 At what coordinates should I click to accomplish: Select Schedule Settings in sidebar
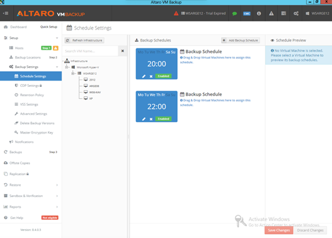(31, 76)
